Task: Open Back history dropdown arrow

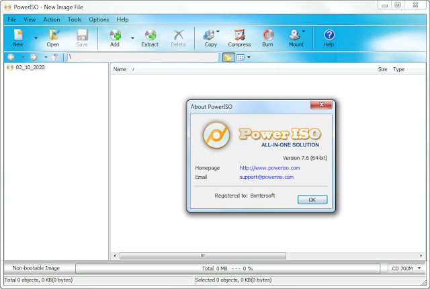Action: [x=23, y=57]
